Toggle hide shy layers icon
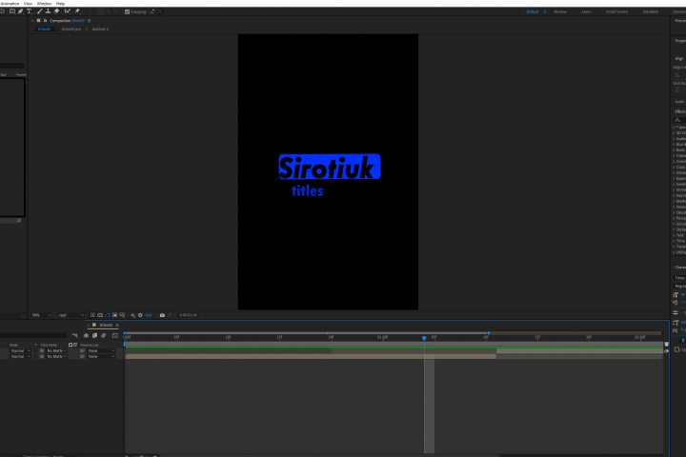This screenshot has width=686, height=457. 86,335
